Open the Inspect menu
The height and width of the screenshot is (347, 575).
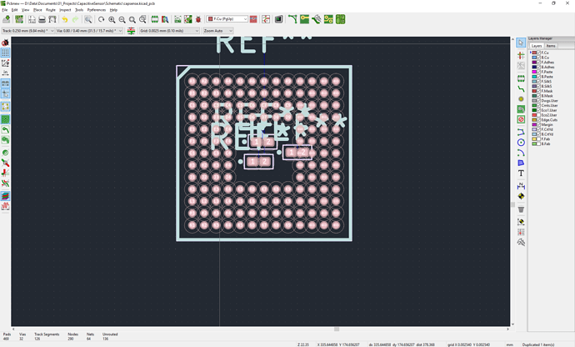[65, 10]
